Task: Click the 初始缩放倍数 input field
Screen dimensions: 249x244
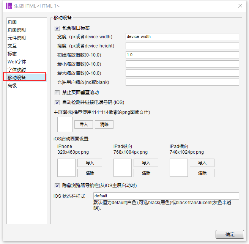Action: coord(182,55)
